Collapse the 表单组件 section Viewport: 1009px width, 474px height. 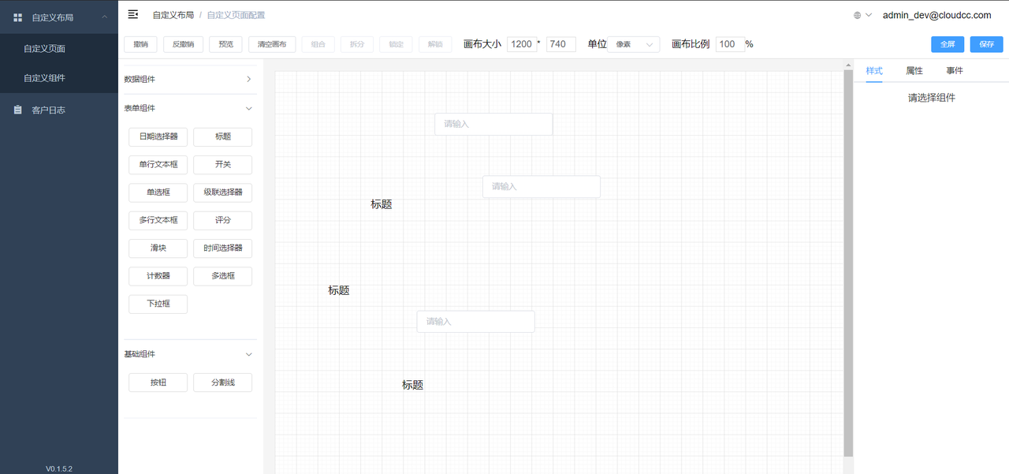248,108
